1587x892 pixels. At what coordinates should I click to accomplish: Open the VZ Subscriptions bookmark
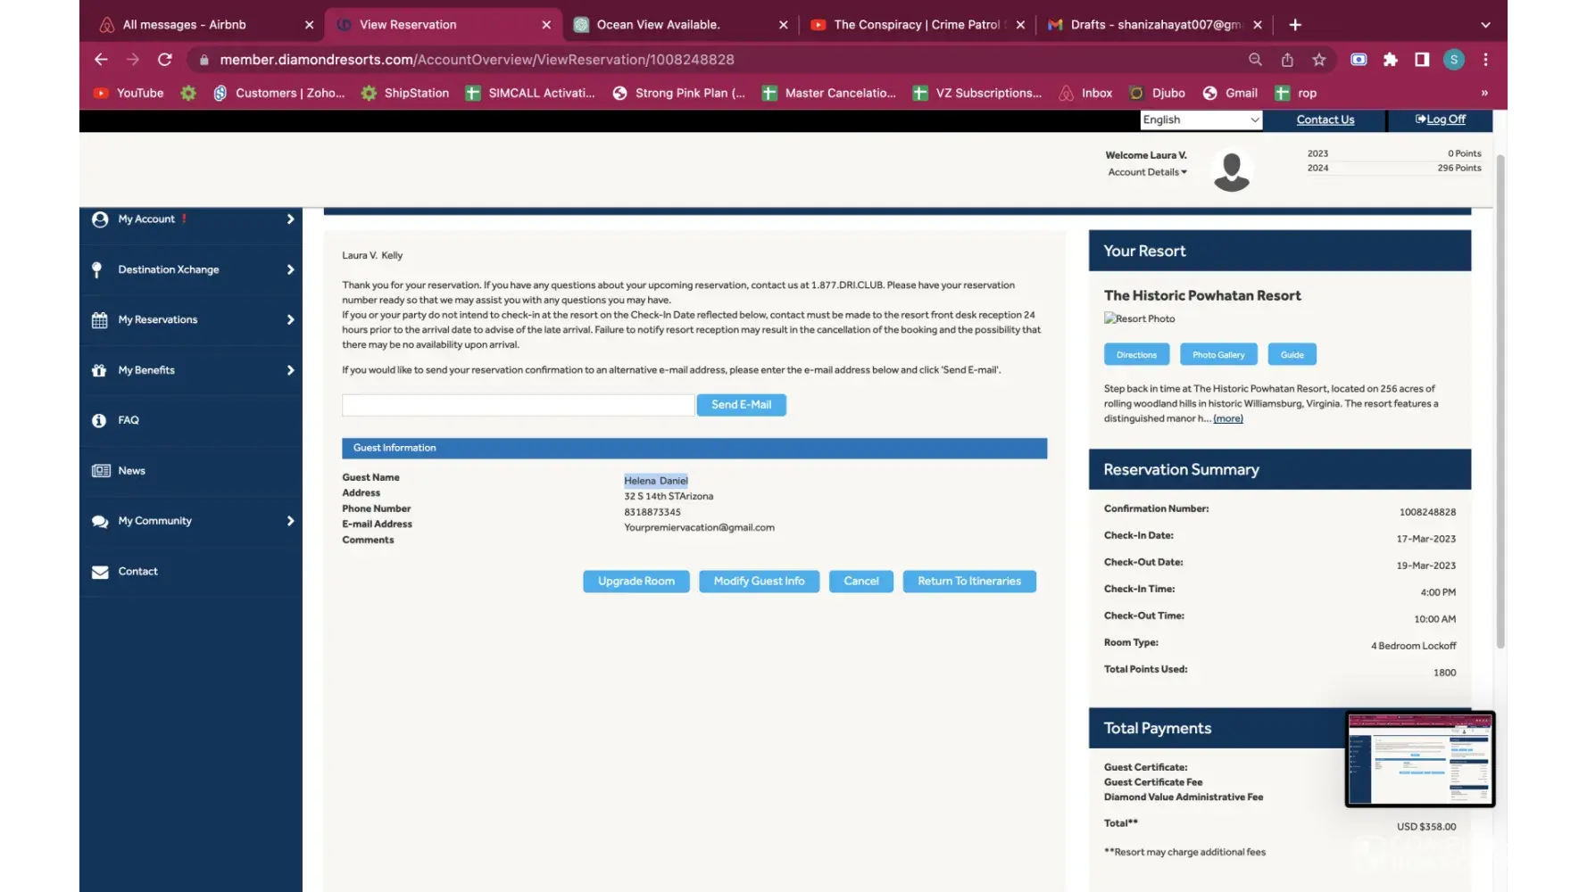(977, 93)
